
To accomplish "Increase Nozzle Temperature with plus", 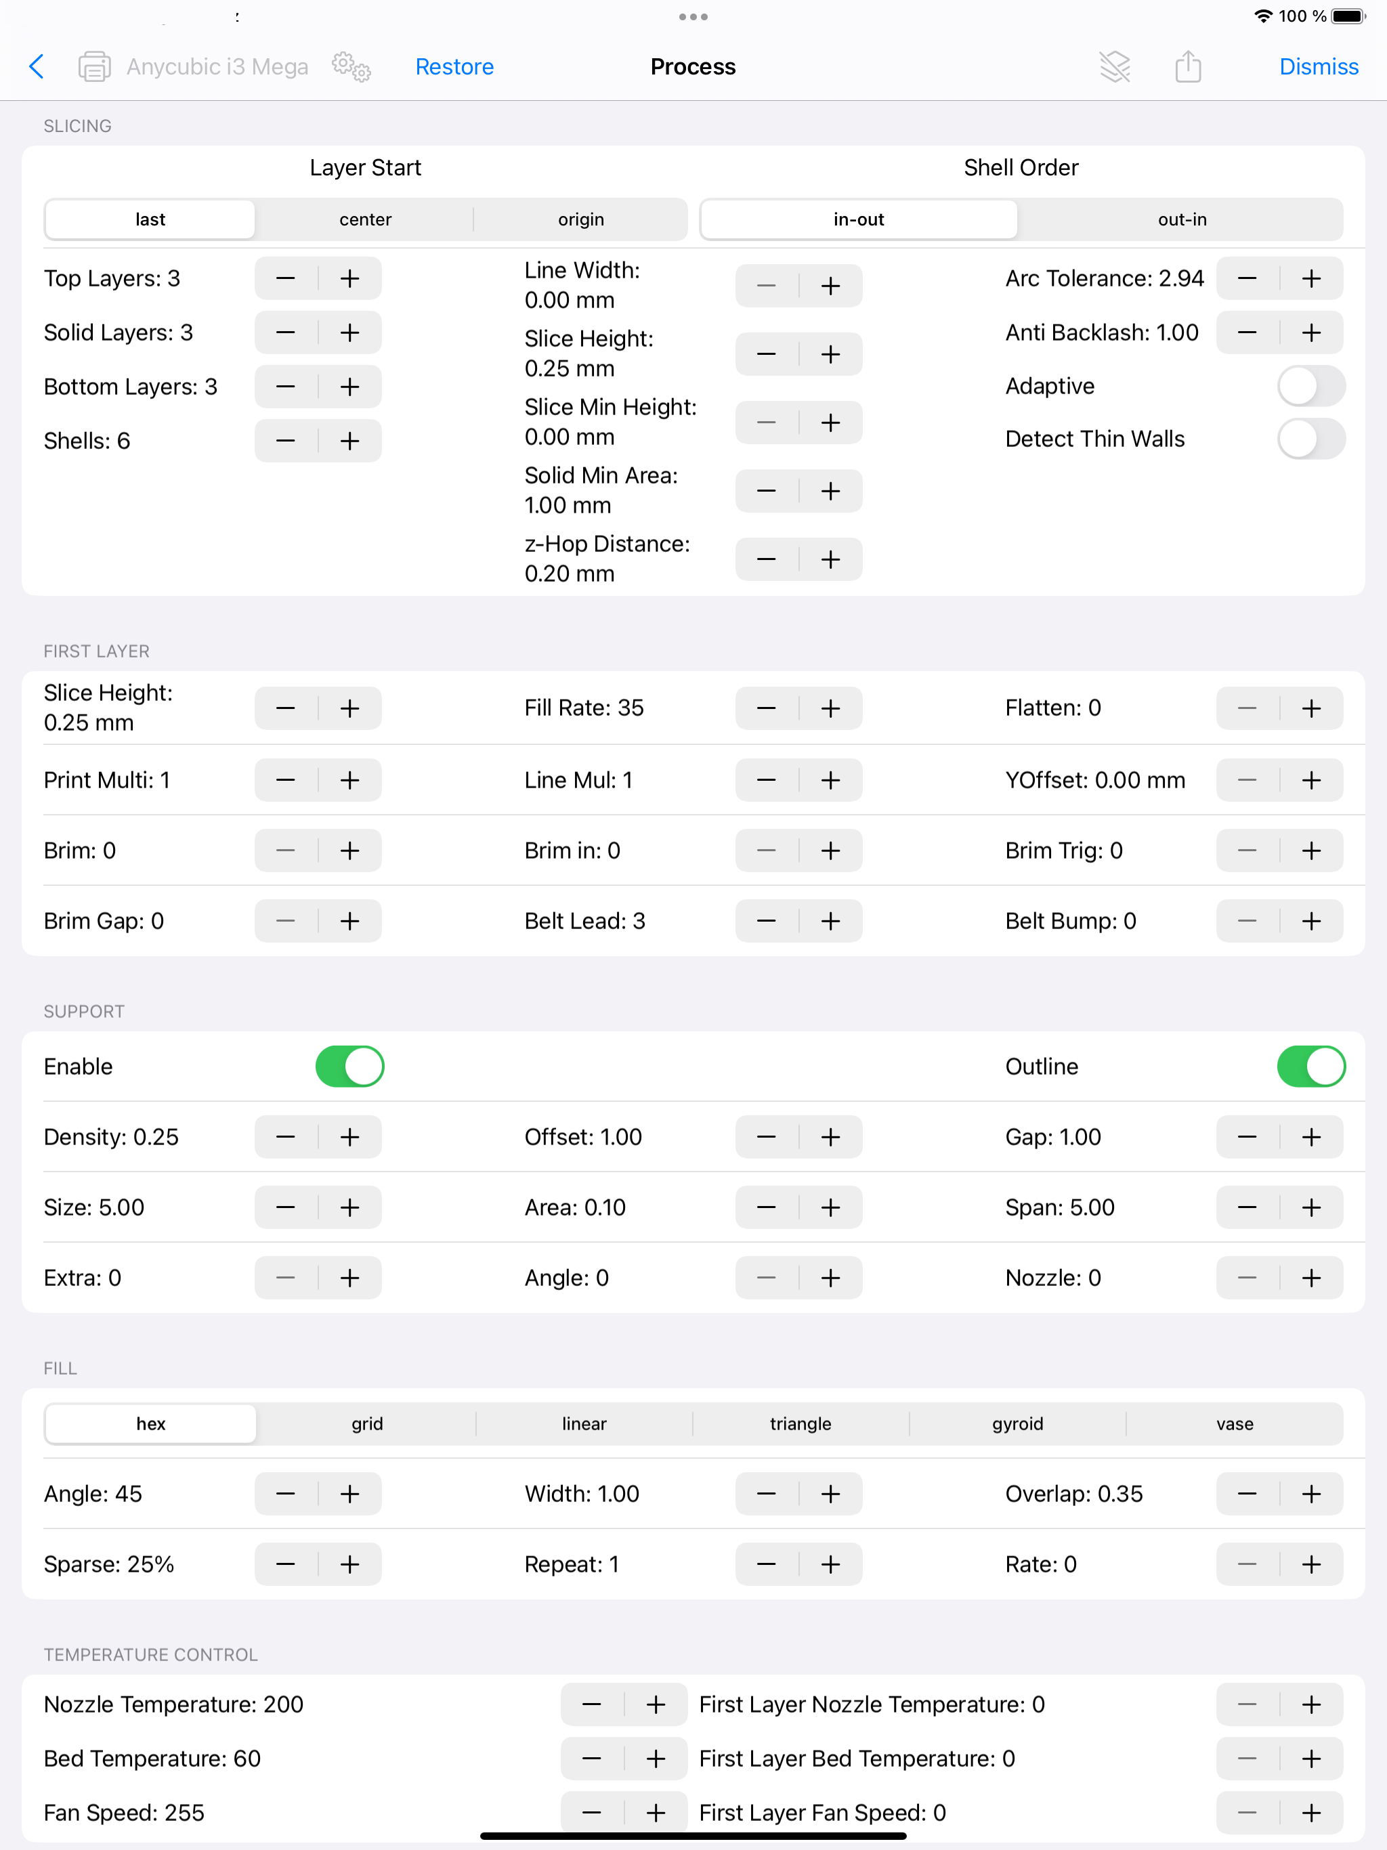I will 656,1704.
